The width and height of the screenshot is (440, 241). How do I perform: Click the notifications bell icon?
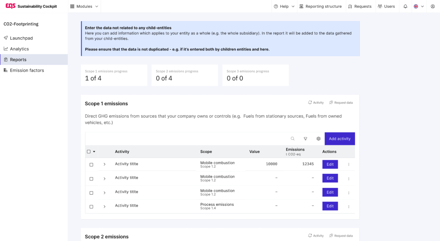(x=405, y=6)
